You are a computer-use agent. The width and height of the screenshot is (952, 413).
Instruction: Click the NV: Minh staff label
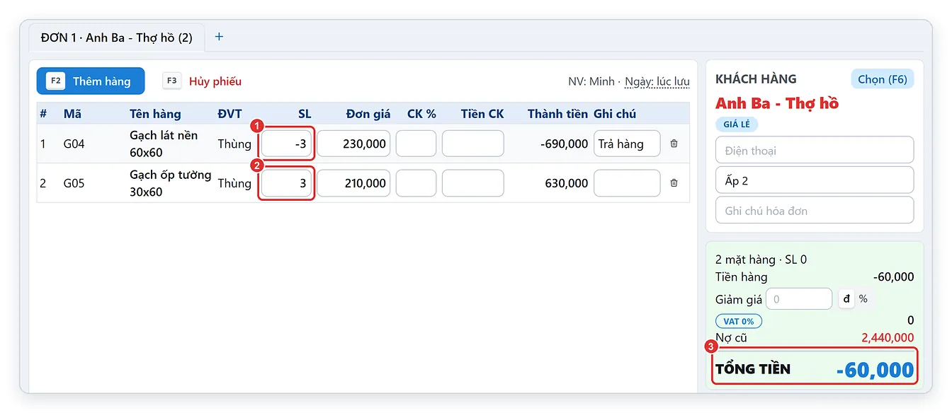click(x=591, y=81)
